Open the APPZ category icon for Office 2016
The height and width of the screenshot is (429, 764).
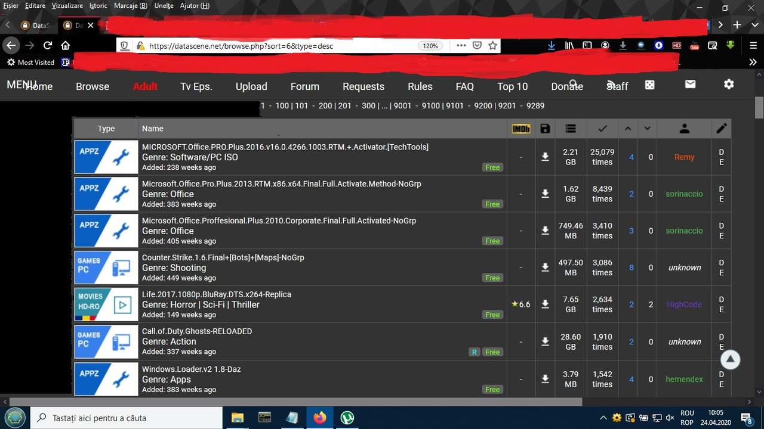click(x=106, y=157)
